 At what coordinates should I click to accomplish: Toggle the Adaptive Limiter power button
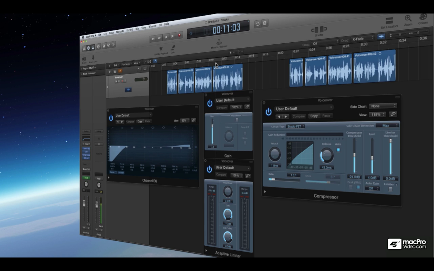pos(209,169)
